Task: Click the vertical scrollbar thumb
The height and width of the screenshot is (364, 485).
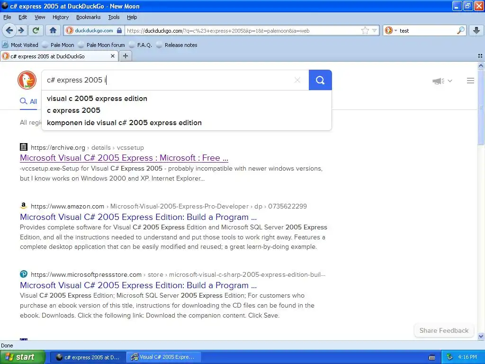Action: pyautogui.click(x=481, y=107)
